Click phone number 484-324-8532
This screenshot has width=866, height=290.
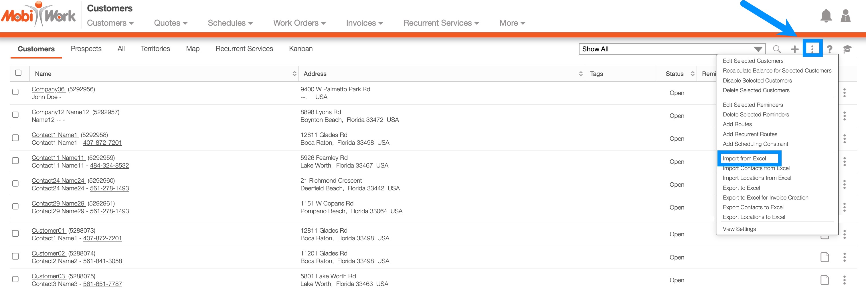tap(109, 165)
